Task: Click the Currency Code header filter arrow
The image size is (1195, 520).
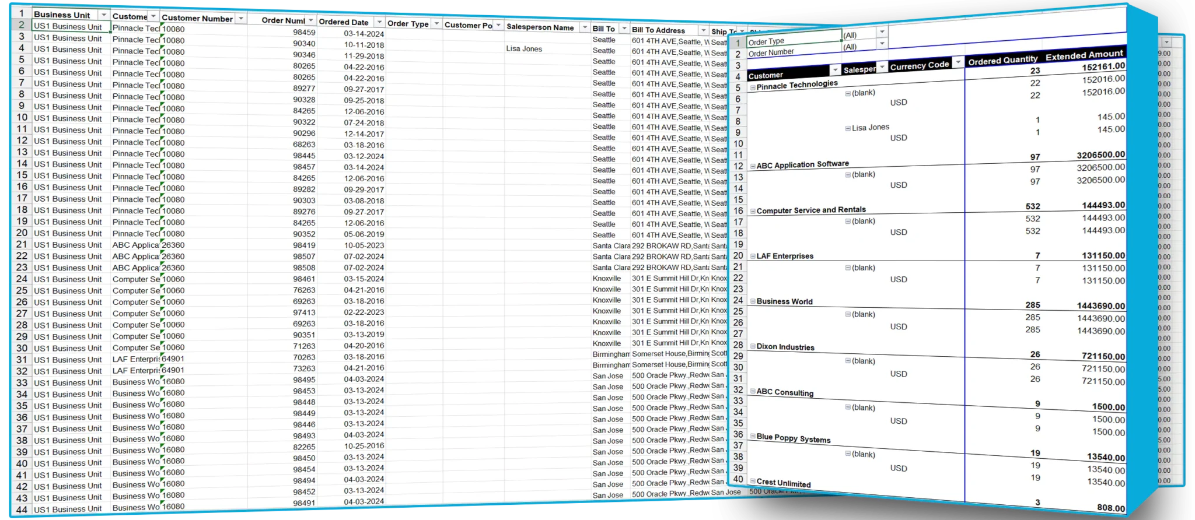Action: tap(958, 62)
